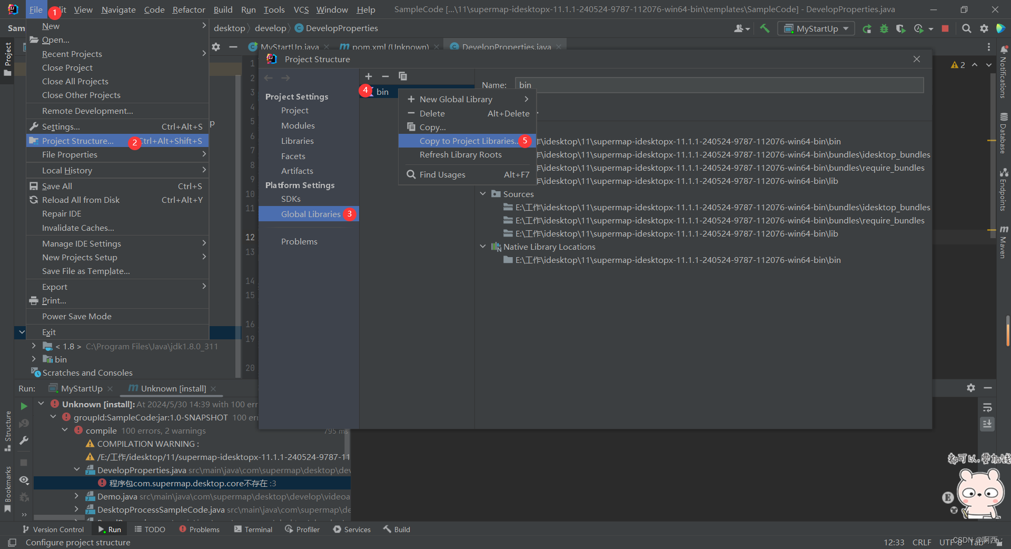The height and width of the screenshot is (549, 1011).
Task: Hide the Run panel with minus icon
Action: click(x=988, y=388)
